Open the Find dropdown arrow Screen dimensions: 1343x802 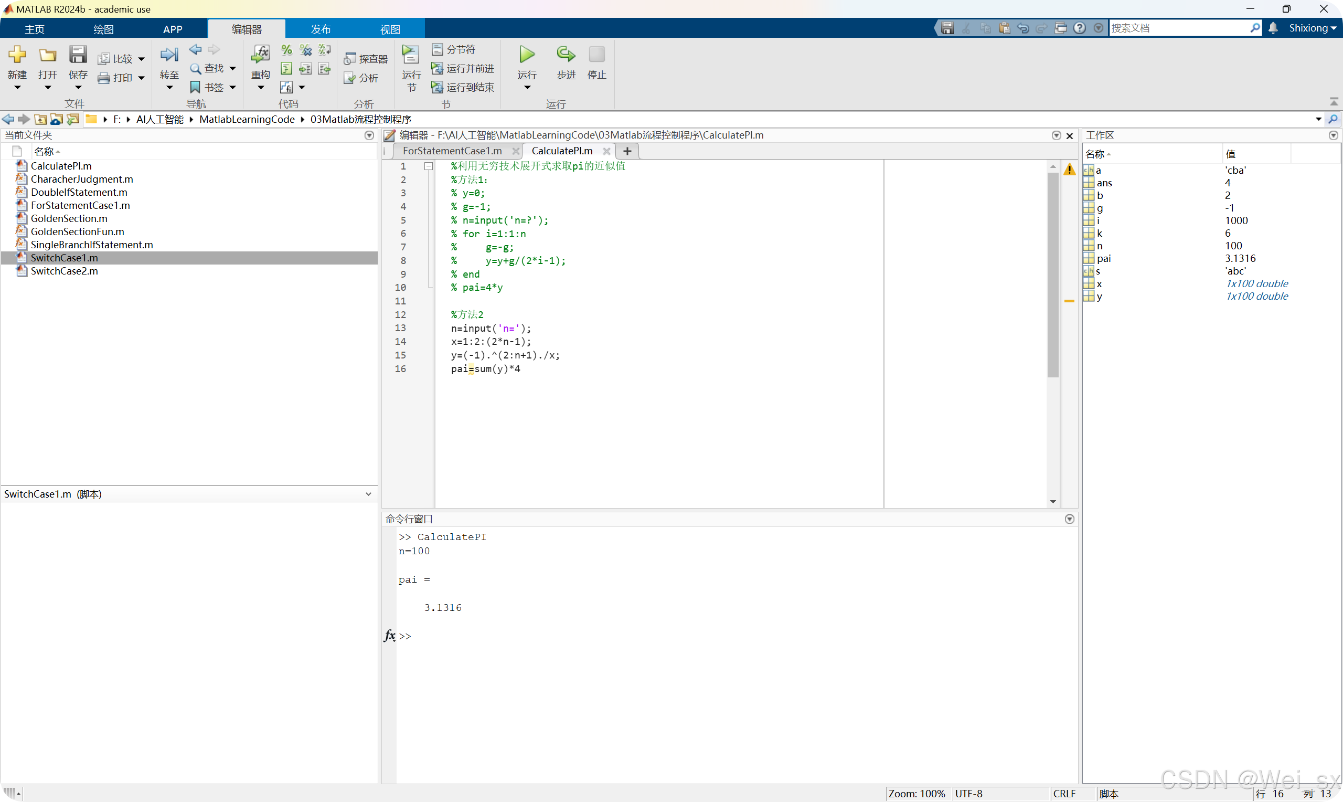click(x=233, y=69)
